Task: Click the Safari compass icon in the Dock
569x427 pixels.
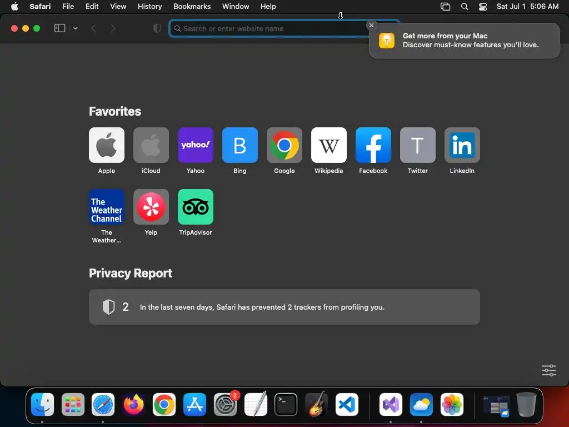Action: point(103,404)
